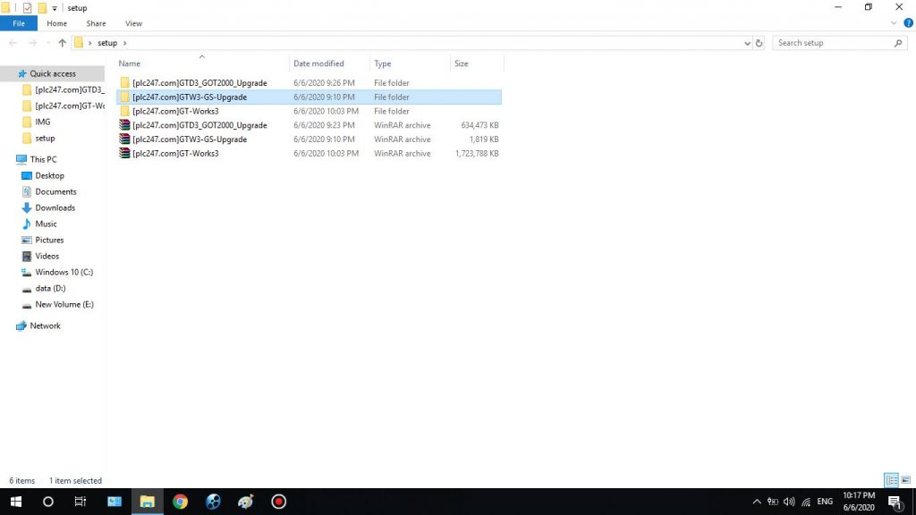The height and width of the screenshot is (515, 916).
Task: Expand the ribbon with the chevron
Action: point(894,23)
